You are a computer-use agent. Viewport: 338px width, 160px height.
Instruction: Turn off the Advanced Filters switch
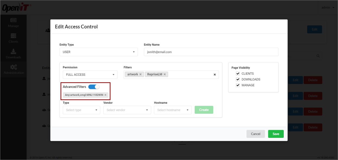tap(94, 87)
